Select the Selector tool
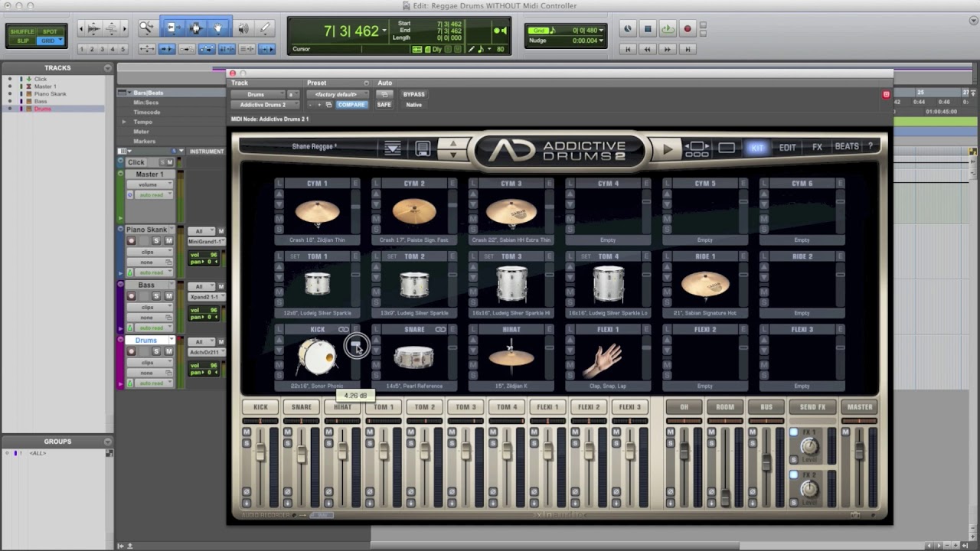Viewport: 980px width, 551px height. click(195, 28)
